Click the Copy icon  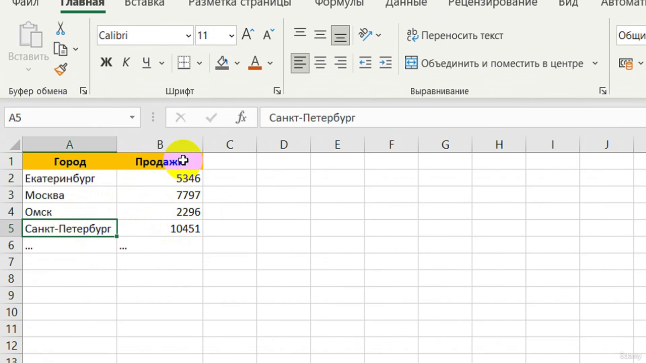pos(61,49)
